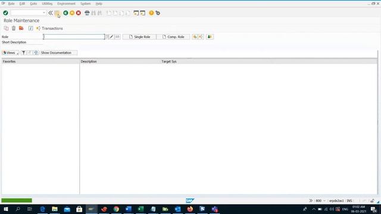Screen dimensions: 381x214
Task: Click the Change pencil icon
Action: point(111,37)
